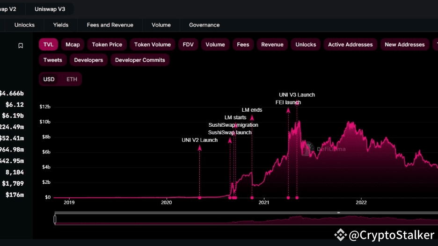The height and width of the screenshot is (246, 438).
Task: Enable the Active Addresses metric
Action: click(350, 44)
